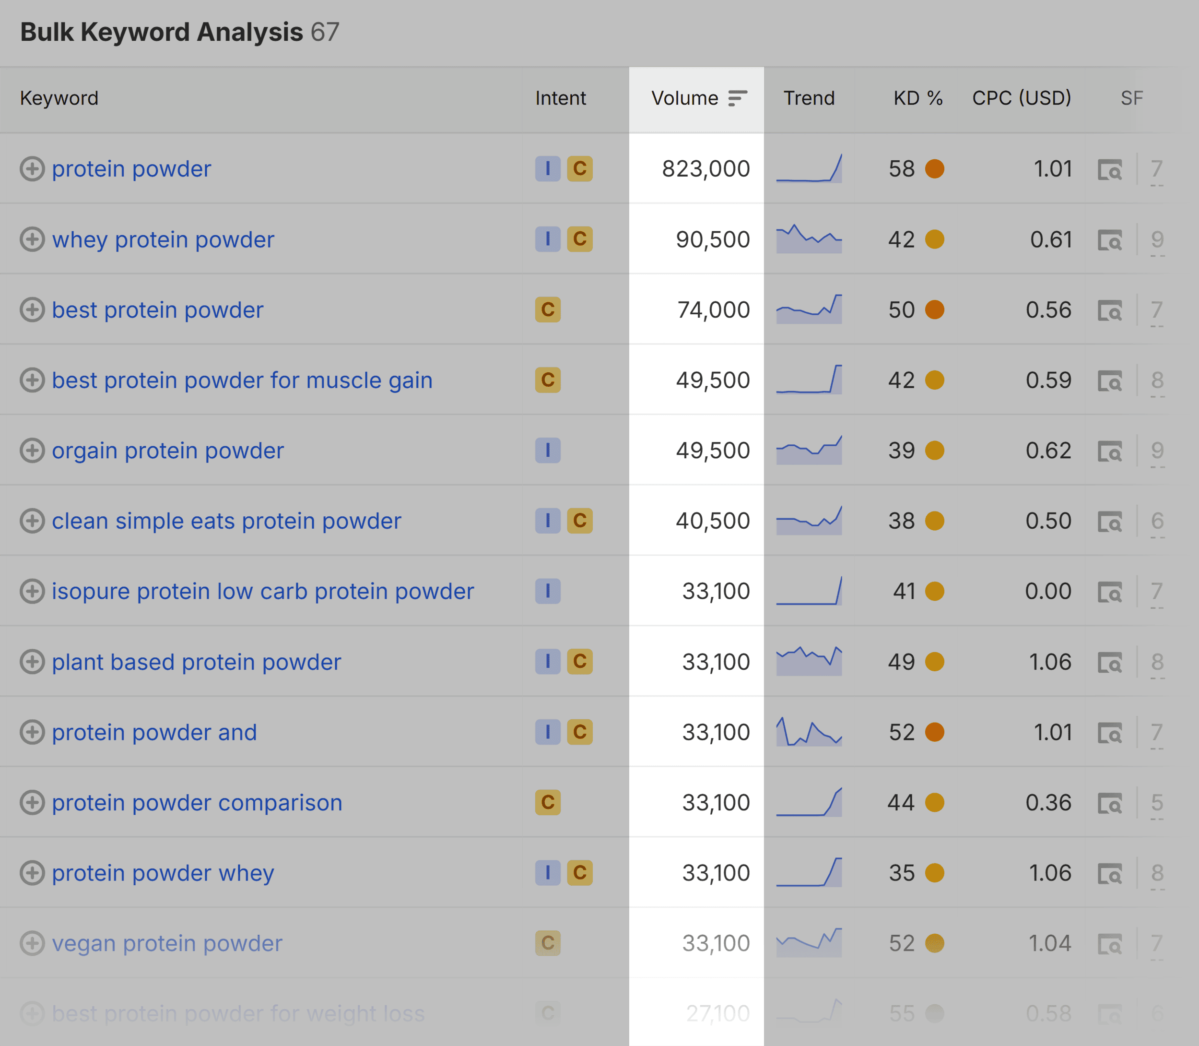The width and height of the screenshot is (1199, 1046).
Task: Expand the 'protein powder' keyword plus icon
Action: pos(32,169)
